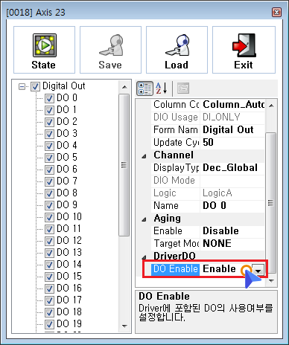Open the DO Enable dropdown arrow
The height and width of the screenshot is (345, 289).
coord(258,269)
